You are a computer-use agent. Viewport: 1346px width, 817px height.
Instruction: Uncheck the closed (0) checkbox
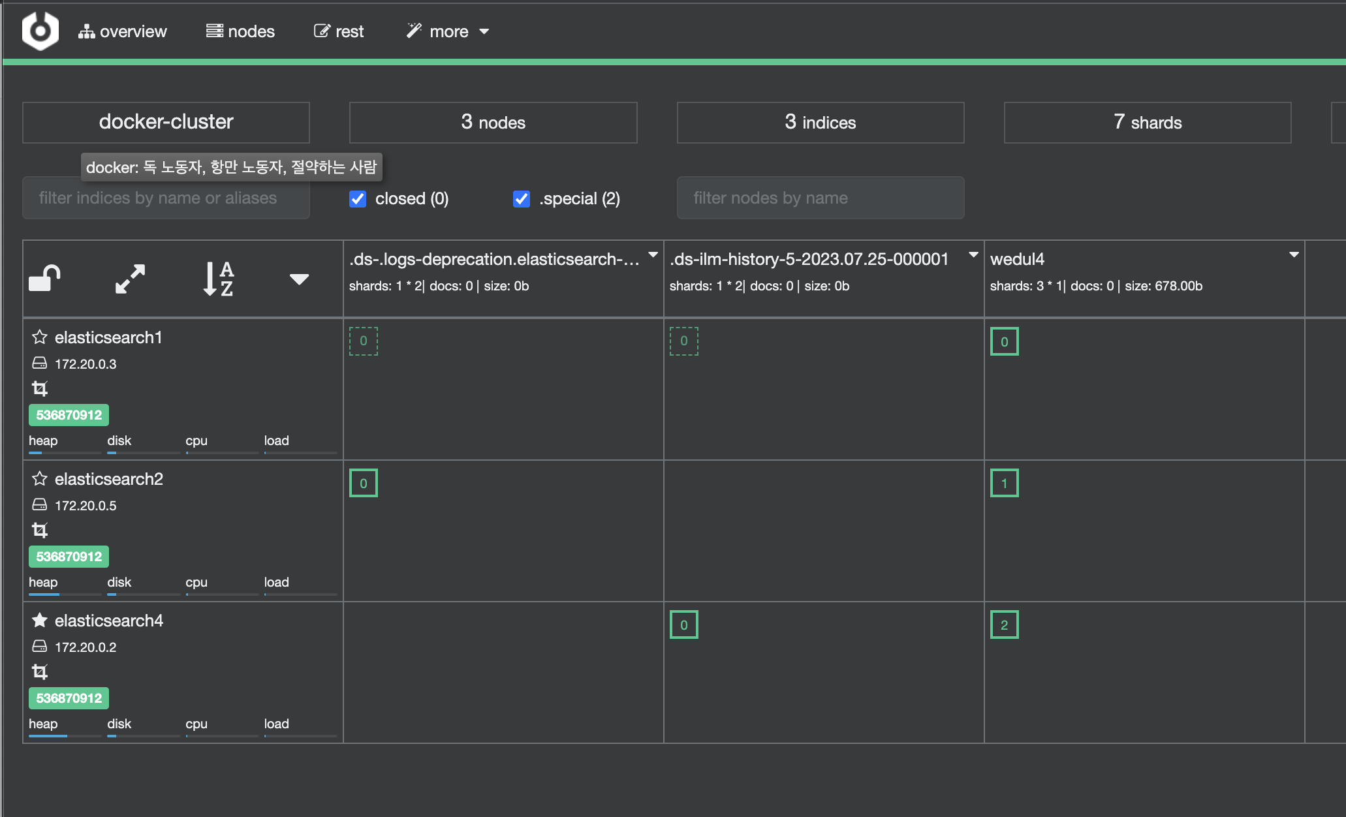point(358,198)
